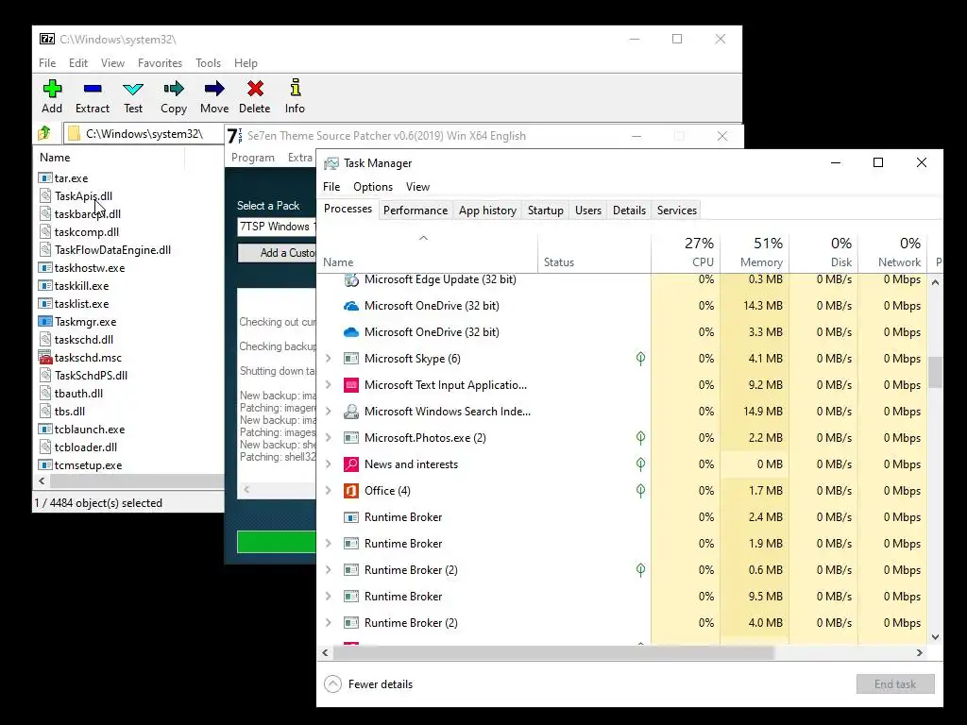Click the Taskmgr.exe file icon in 7-Zip
This screenshot has width=967, height=725.
click(x=45, y=321)
